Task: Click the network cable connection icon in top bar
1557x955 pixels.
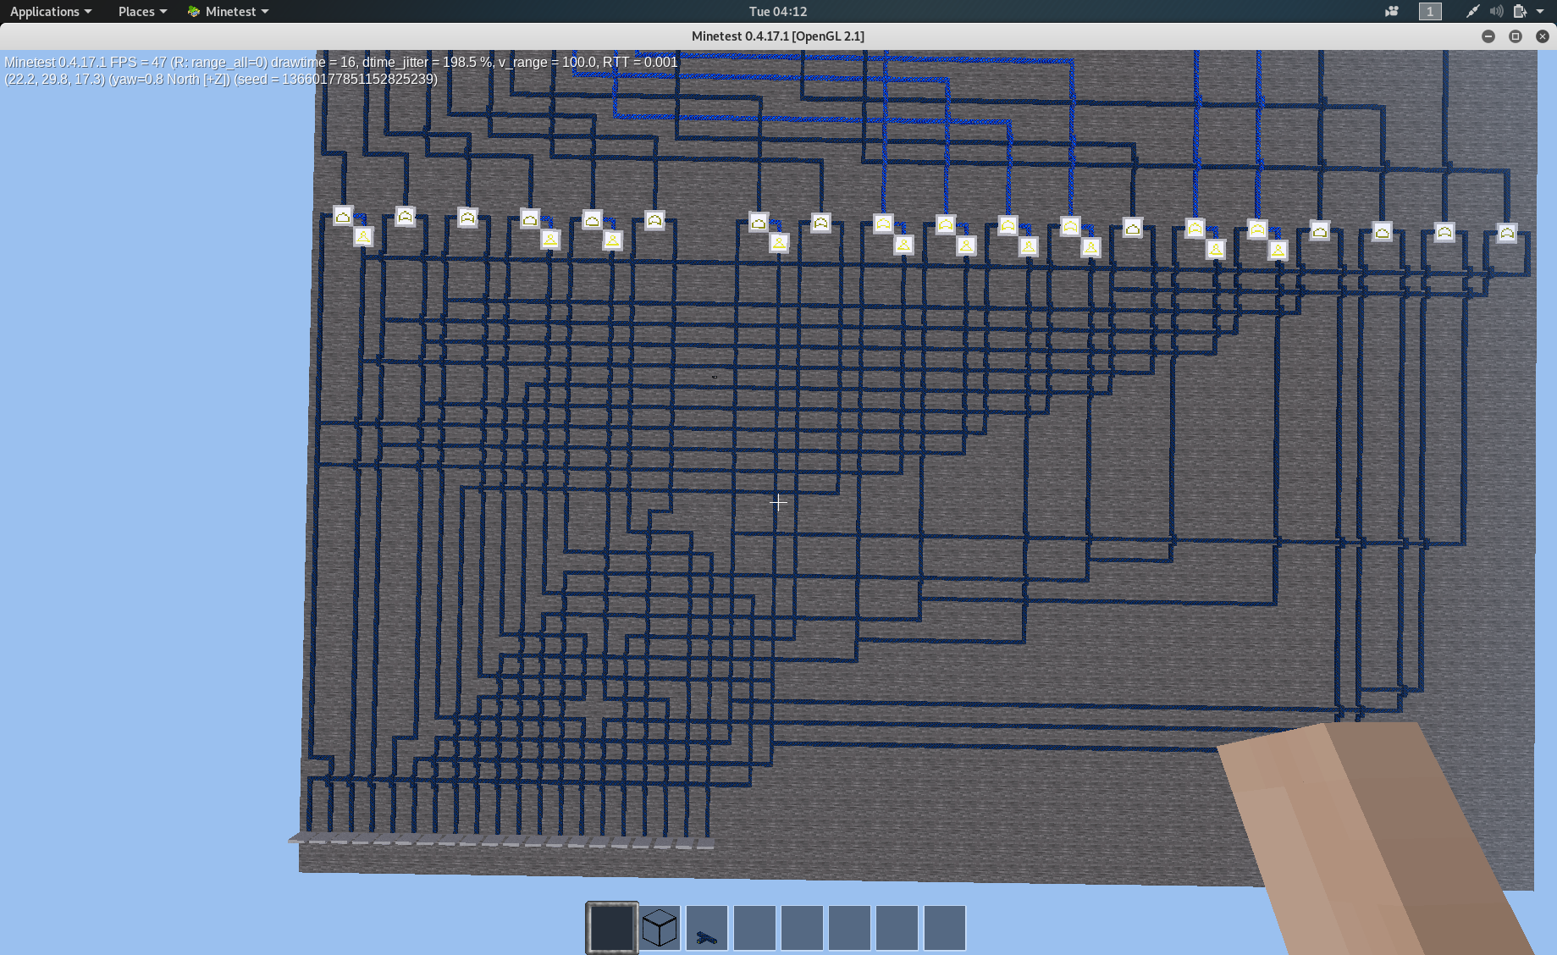Action: click(x=1472, y=11)
